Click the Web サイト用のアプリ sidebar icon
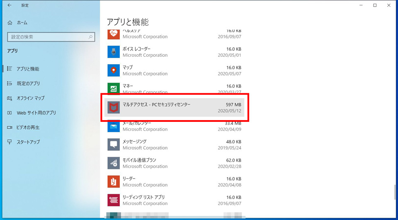 pos(10,113)
